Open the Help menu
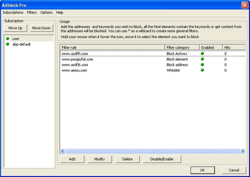The image size is (250, 177). pos(60,13)
